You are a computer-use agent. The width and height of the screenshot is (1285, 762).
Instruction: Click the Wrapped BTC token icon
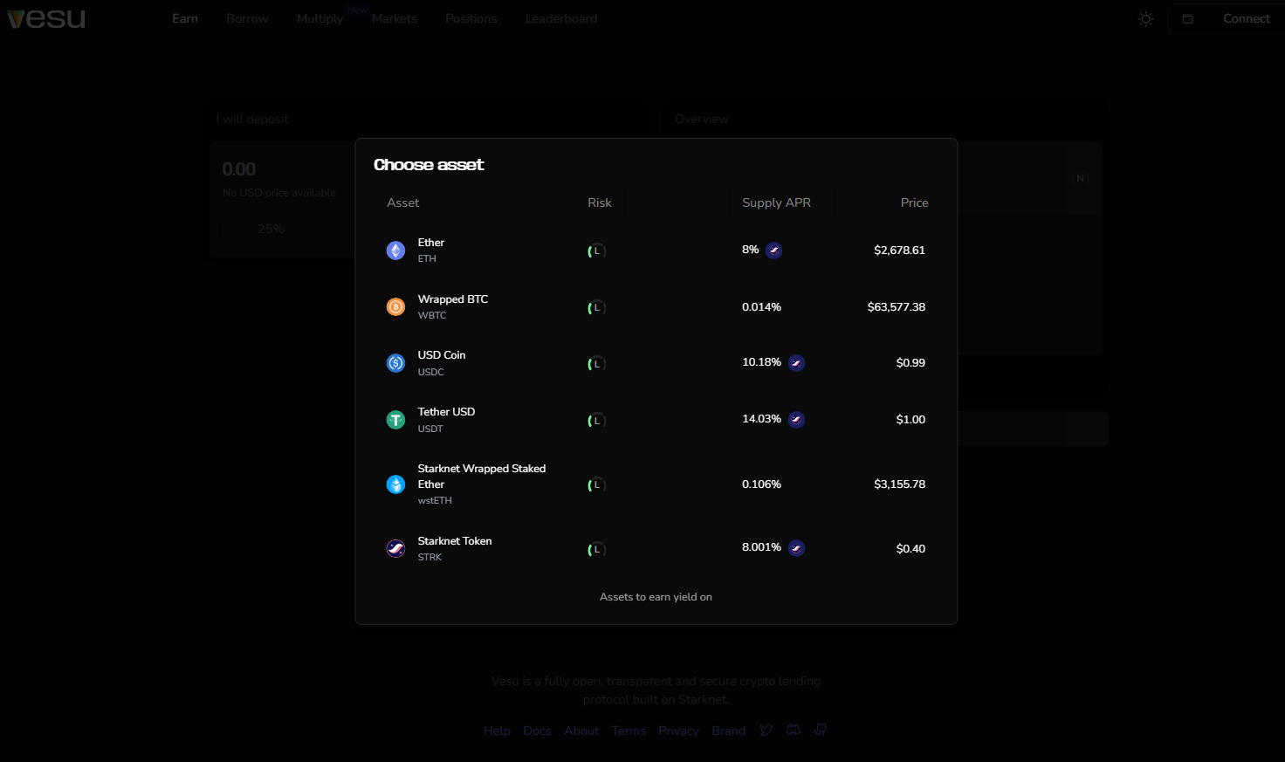click(x=395, y=307)
